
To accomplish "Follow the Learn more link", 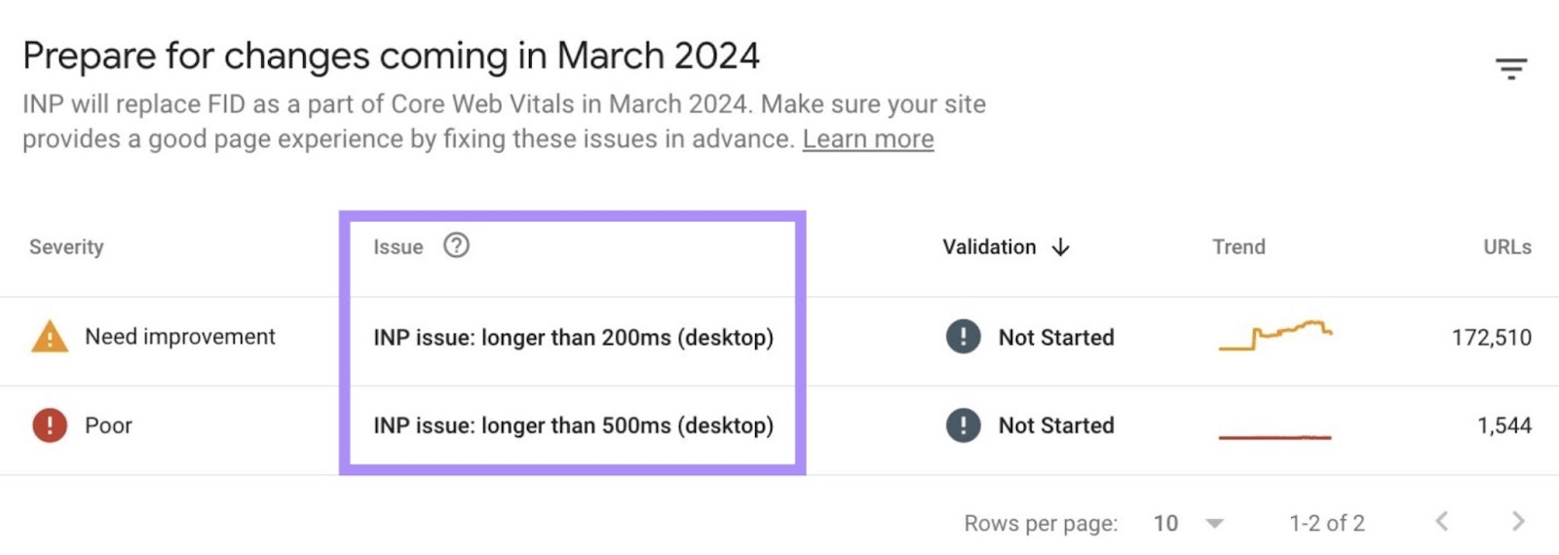I will [x=867, y=139].
